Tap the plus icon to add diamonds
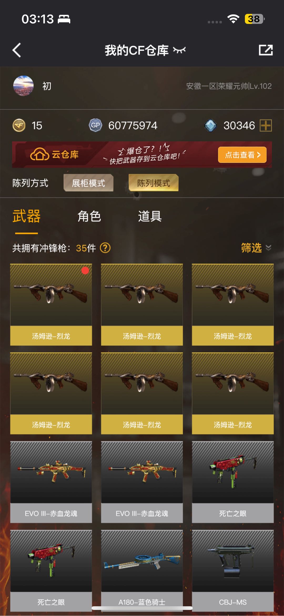This screenshot has width=284, height=616. pyautogui.click(x=266, y=125)
